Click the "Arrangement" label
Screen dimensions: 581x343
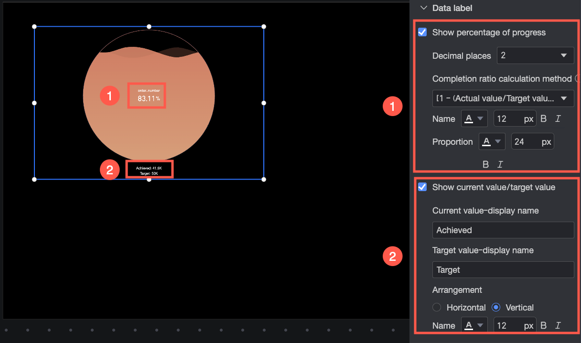[x=457, y=289]
